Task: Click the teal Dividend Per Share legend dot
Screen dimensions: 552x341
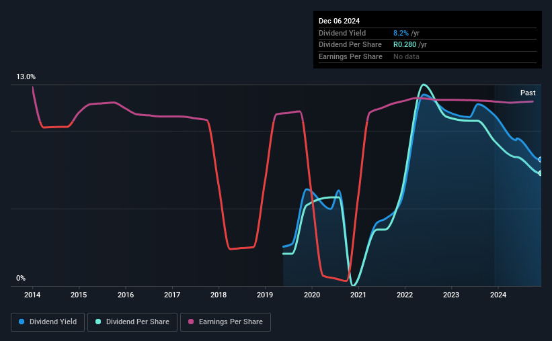Action: (x=98, y=322)
